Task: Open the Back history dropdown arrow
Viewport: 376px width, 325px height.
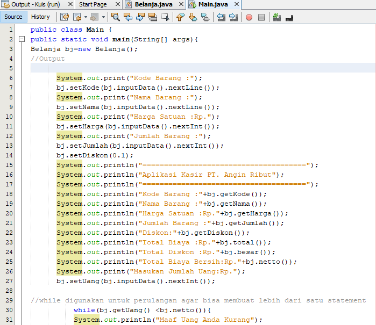Action: pyautogui.click(x=86, y=17)
